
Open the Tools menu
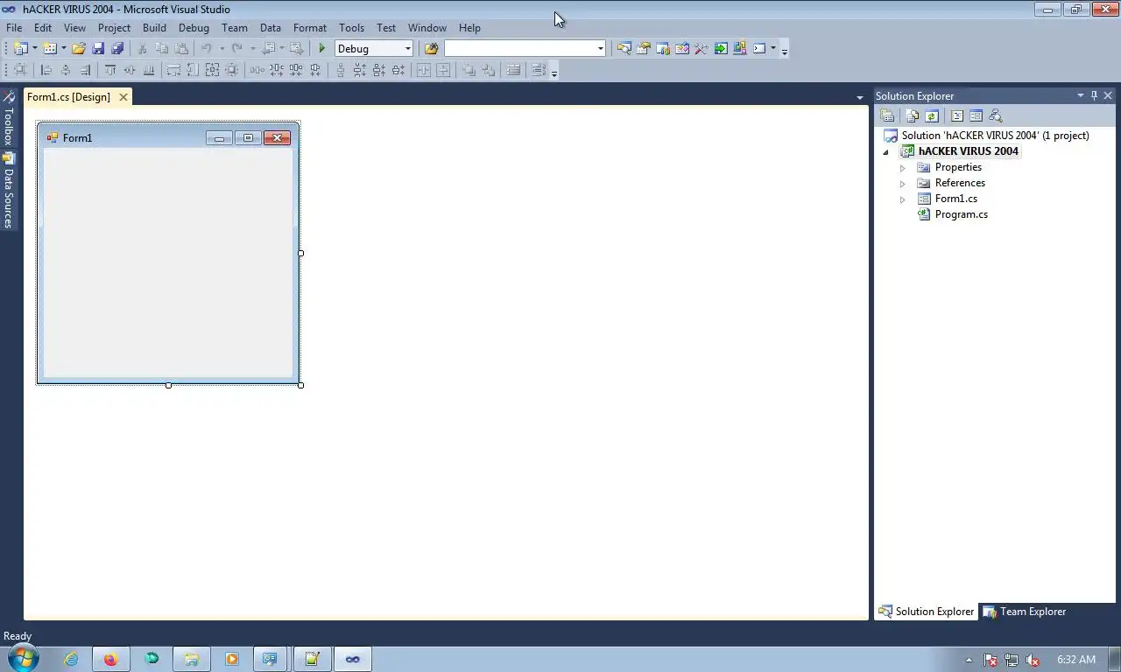pyautogui.click(x=351, y=28)
